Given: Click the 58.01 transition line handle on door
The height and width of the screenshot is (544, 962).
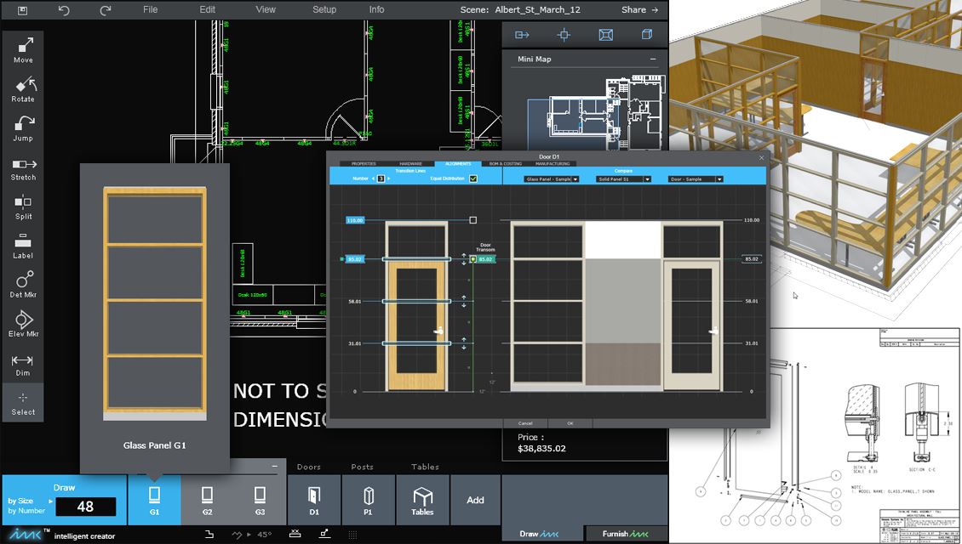Looking at the screenshot, I should (x=416, y=302).
